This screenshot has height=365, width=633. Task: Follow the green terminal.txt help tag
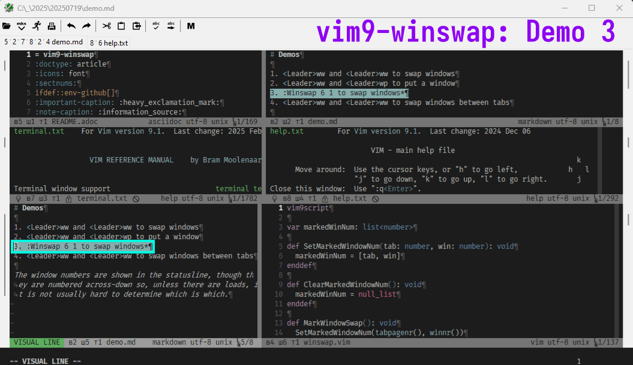pos(39,131)
